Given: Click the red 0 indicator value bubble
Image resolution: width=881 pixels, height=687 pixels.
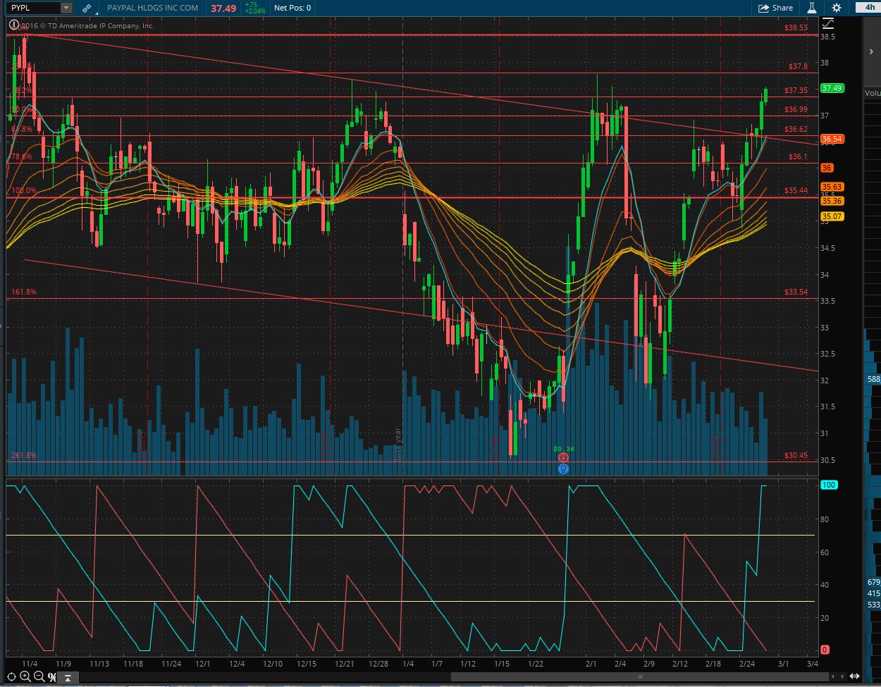Looking at the screenshot, I should click(825, 650).
